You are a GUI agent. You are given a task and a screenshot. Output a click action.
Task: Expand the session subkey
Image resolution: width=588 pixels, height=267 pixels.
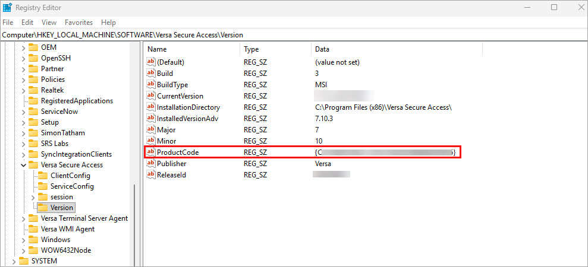[33, 197]
